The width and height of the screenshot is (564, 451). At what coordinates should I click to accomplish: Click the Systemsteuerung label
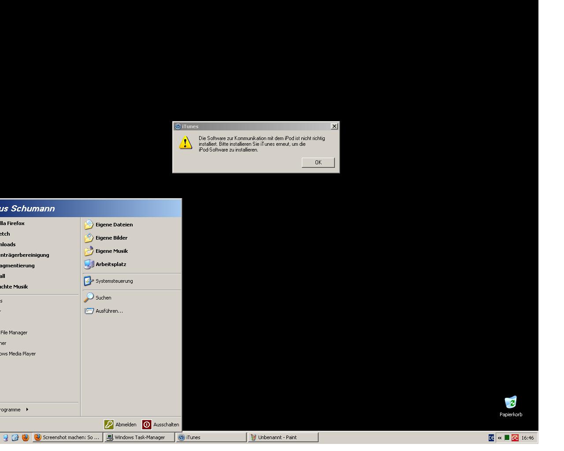click(x=114, y=281)
